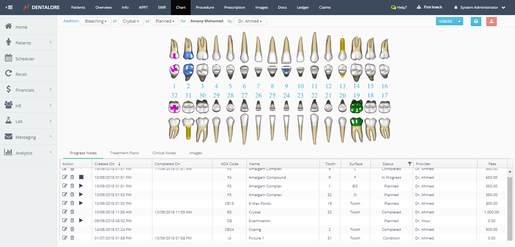The width and height of the screenshot is (515, 247).
Task: Click the print icon button
Action: pos(476,21)
